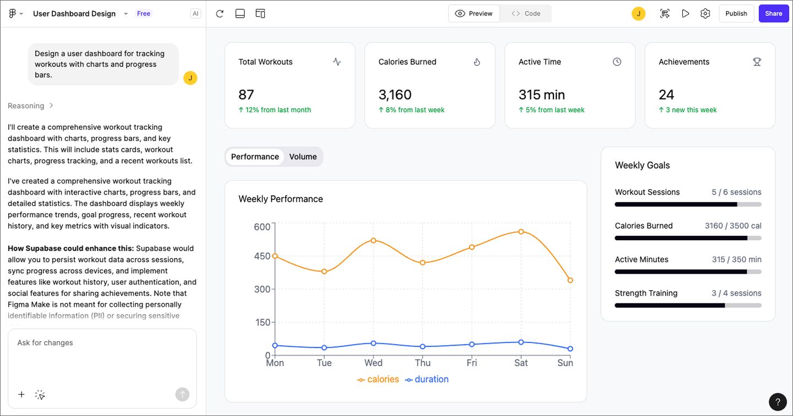Select the Preview tab
This screenshot has height=416, width=793.
pyautogui.click(x=474, y=13)
